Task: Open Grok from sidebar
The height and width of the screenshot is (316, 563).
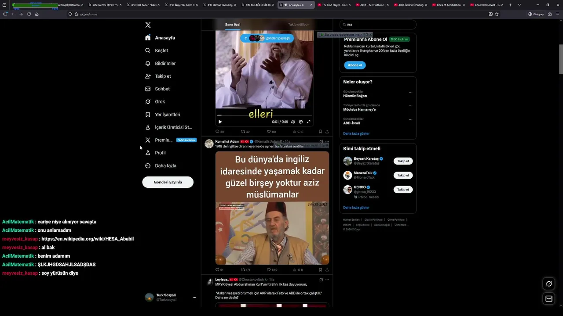Action: click(x=155, y=101)
